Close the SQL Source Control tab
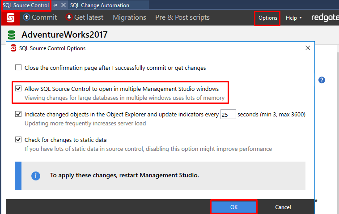The width and height of the screenshot is (339, 214). point(64,5)
